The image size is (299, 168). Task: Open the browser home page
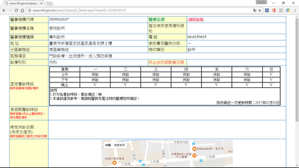[23, 10]
